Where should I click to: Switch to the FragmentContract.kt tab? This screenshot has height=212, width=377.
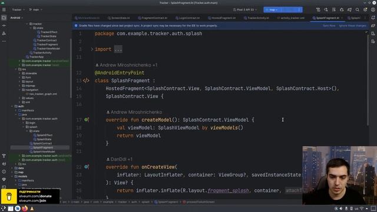pos(153,18)
